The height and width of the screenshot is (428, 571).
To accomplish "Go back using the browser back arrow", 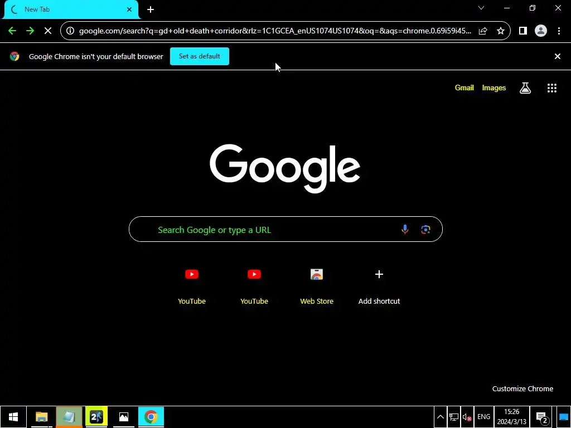I will pyautogui.click(x=12, y=31).
